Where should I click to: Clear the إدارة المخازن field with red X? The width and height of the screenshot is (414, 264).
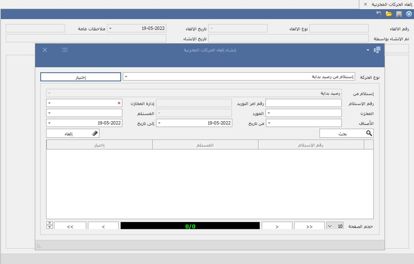click(119, 103)
